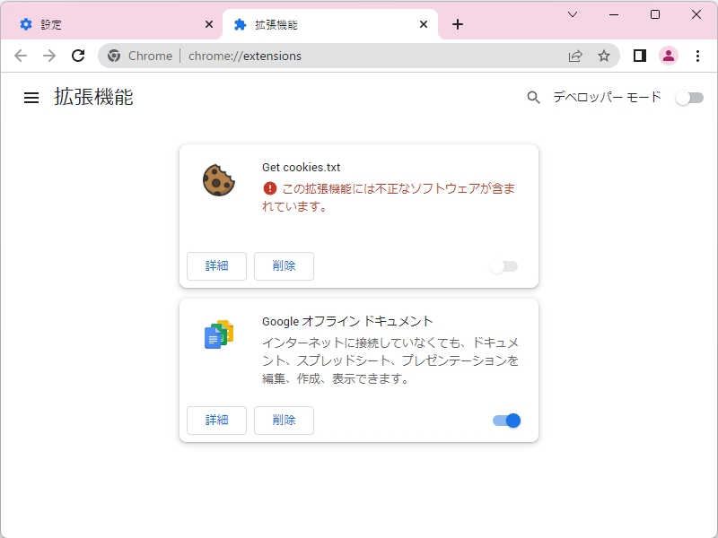Click the bookmark star in the address bar

point(603,56)
